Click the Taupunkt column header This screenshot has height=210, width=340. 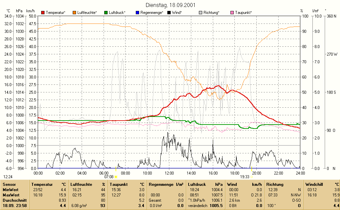pyautogui.click(x=119, y=184)
